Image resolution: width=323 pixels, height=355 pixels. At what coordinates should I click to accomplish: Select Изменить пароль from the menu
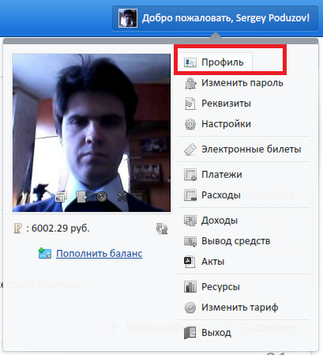242,83
